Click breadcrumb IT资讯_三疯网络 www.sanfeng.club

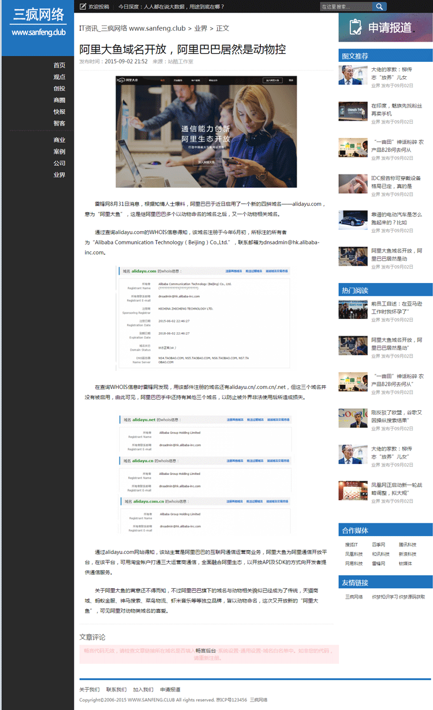pyautogui.click(x=132, y=28)
